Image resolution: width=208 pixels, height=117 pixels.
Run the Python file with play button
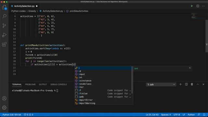[192, 6]
